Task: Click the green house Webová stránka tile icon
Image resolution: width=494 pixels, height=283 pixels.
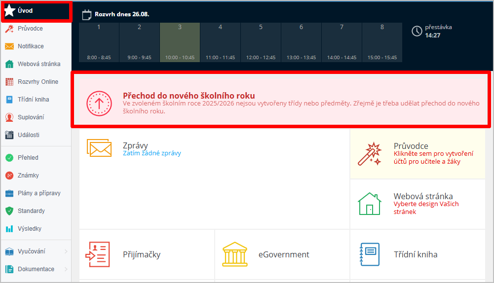Action: (370, 204)
